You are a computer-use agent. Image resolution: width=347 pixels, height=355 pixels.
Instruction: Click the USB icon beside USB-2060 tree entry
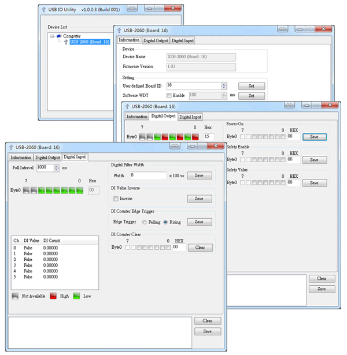coord(66,42)
